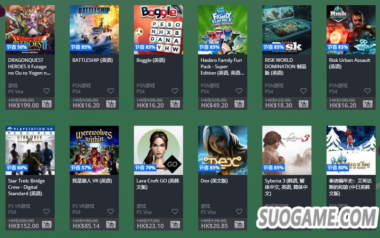Favorite Star Trek: Bridge Crew with heart
Viewport: 380px width, 238px height.
coord(47,211)
